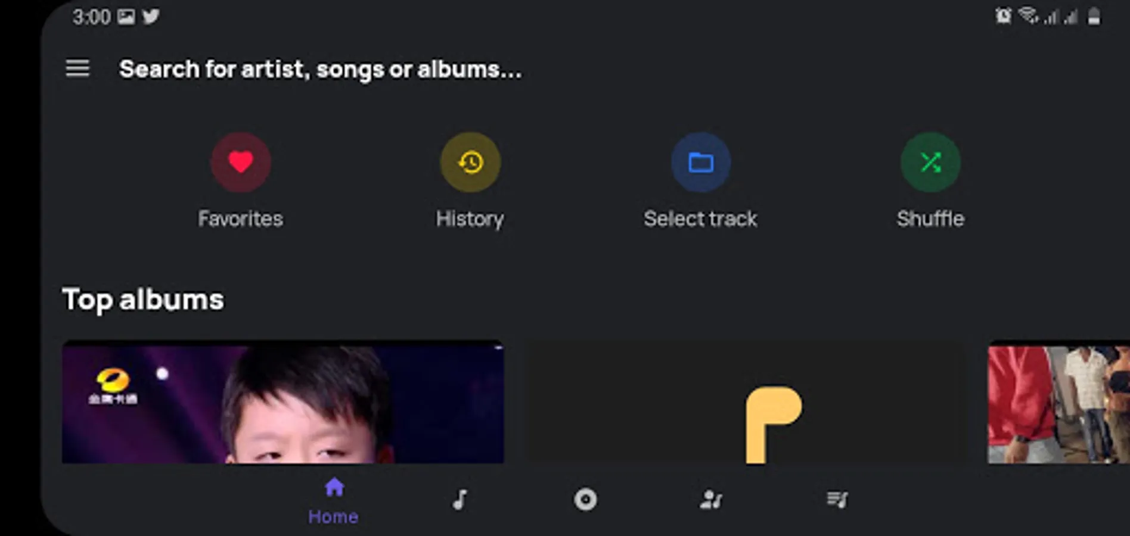Tap the alarm icon in status bar
This screenshot has width=1130, height=536.
(x=1003, y=16)
